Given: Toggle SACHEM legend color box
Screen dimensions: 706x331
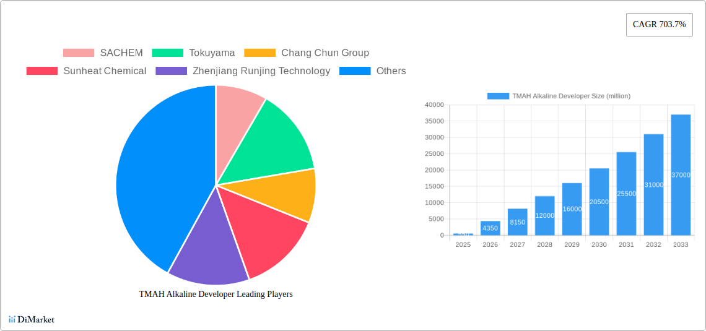Looking at the screenshot, I should pos(79,53).
